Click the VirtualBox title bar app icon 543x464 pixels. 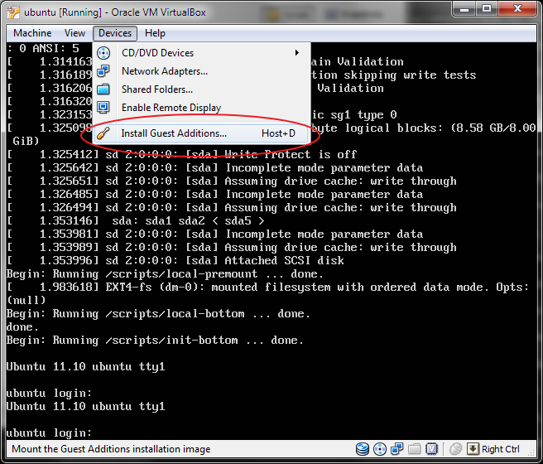pyautogui.click(x=13, y=12)
